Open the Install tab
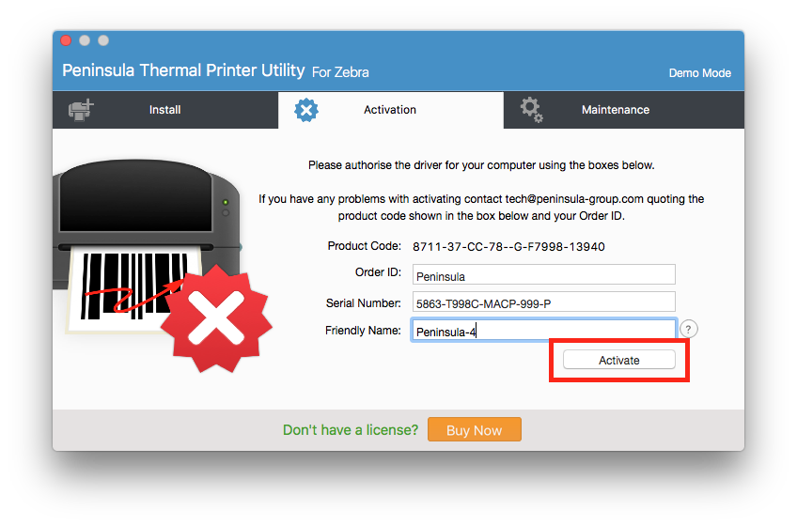This screenshot has width=797, height=526. click(165, 110)
